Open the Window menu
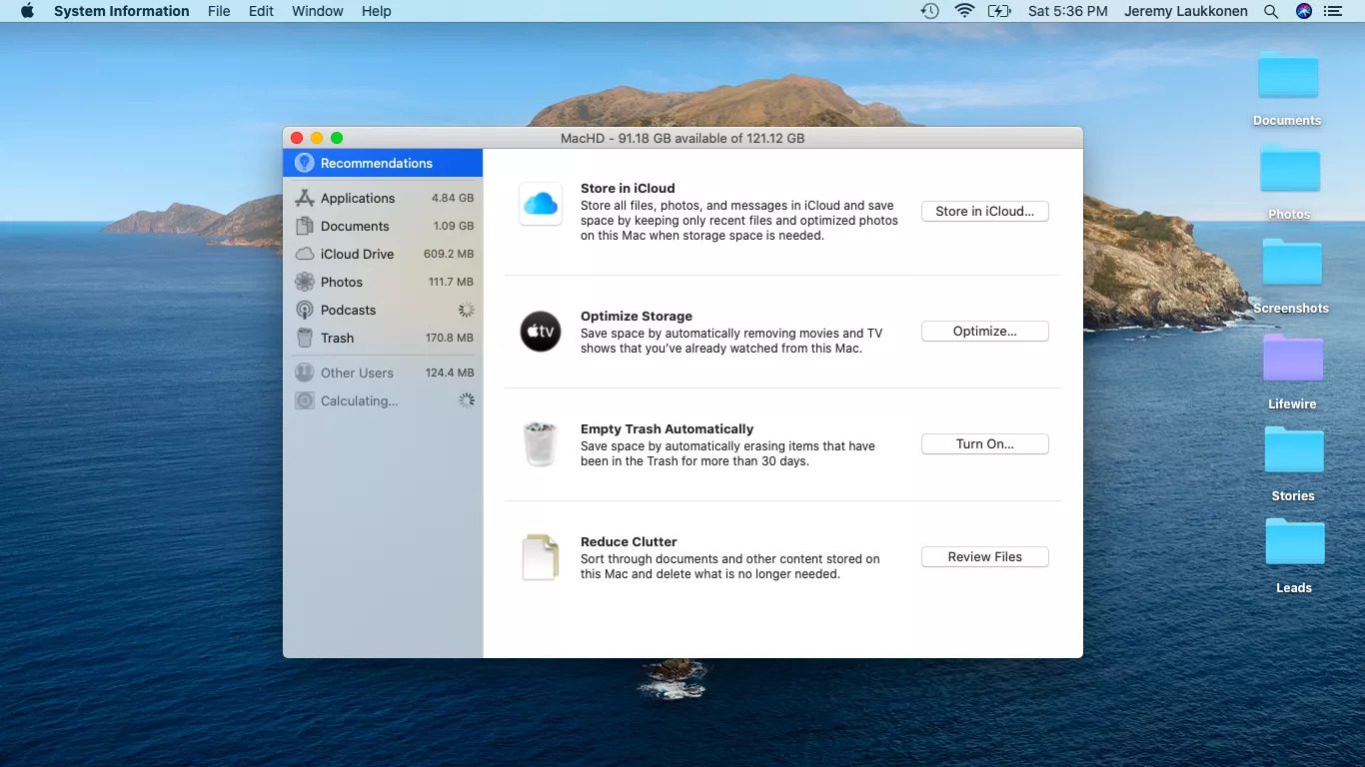Image resolution: width=1365 pixels, height=767 pixels. tap(317, 11)
